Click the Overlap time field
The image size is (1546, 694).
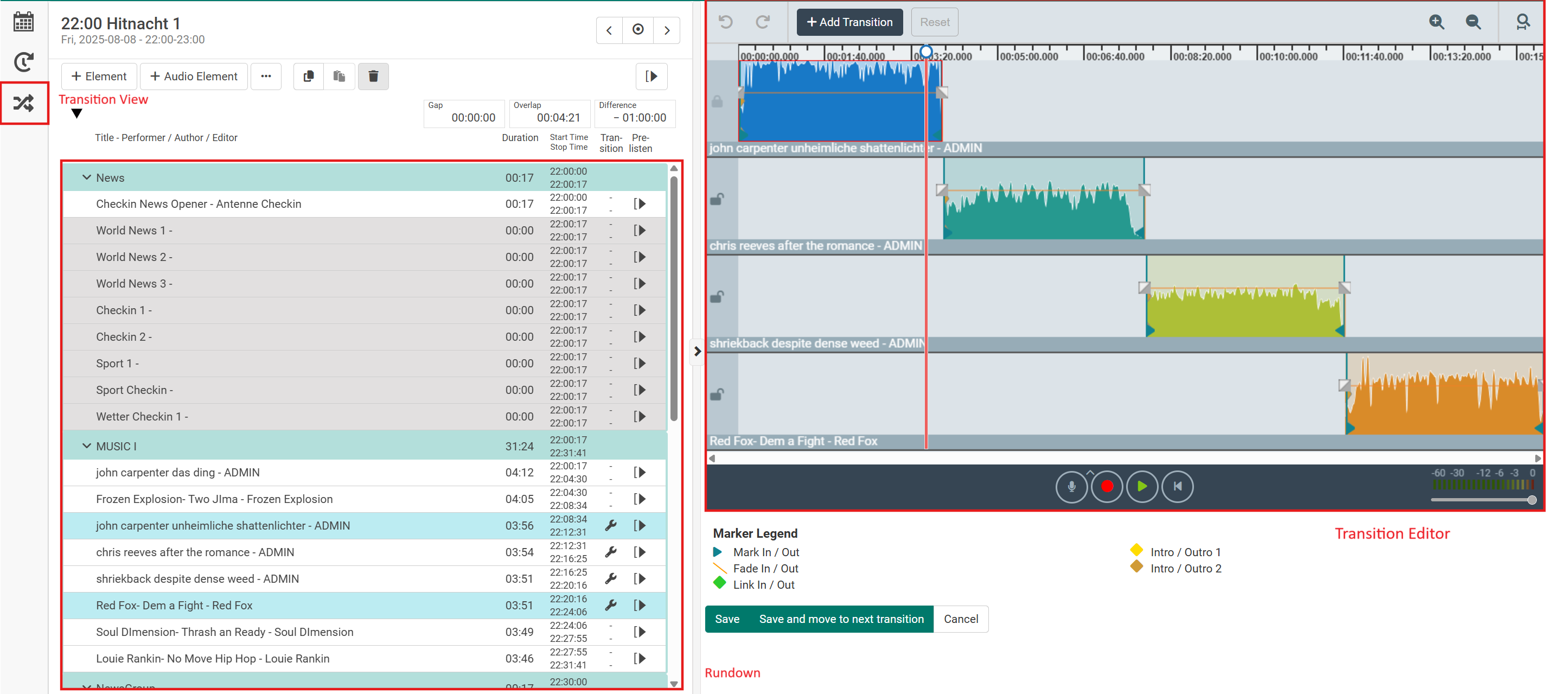550,117
